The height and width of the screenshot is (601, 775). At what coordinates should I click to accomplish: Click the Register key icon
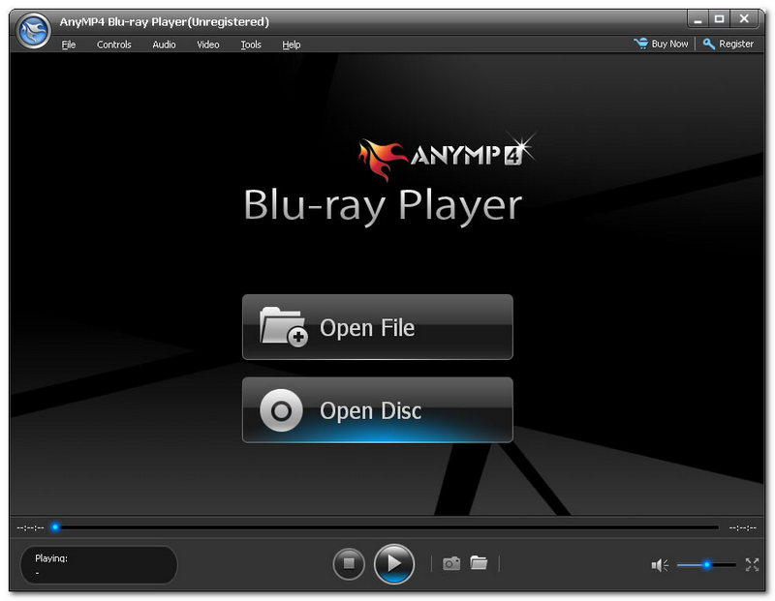click(709, 44)
